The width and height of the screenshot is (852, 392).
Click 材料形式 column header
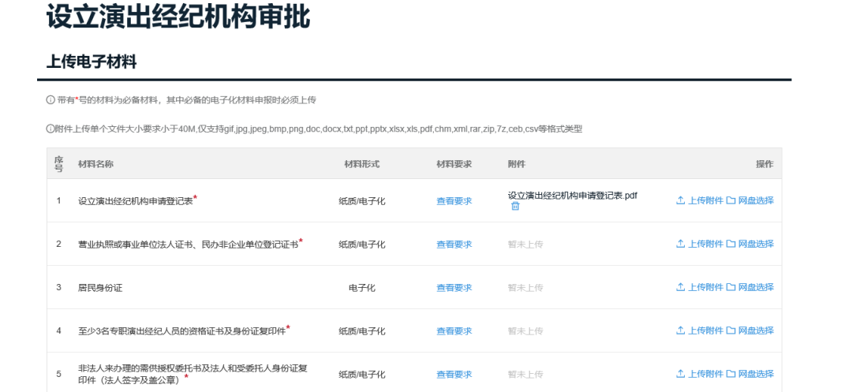coord(362,164)
